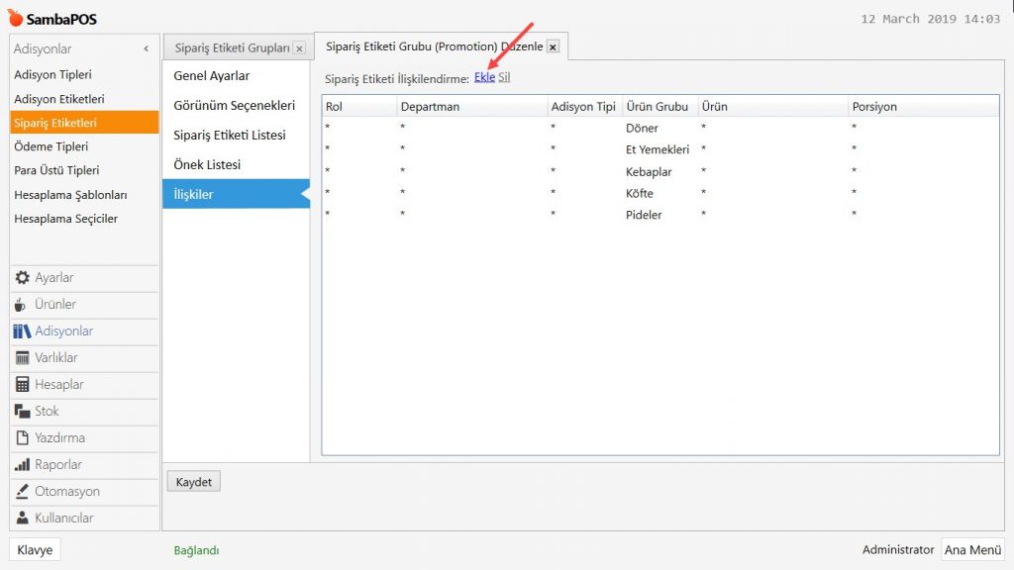Open the Ayarlar gear icon section

23,278
